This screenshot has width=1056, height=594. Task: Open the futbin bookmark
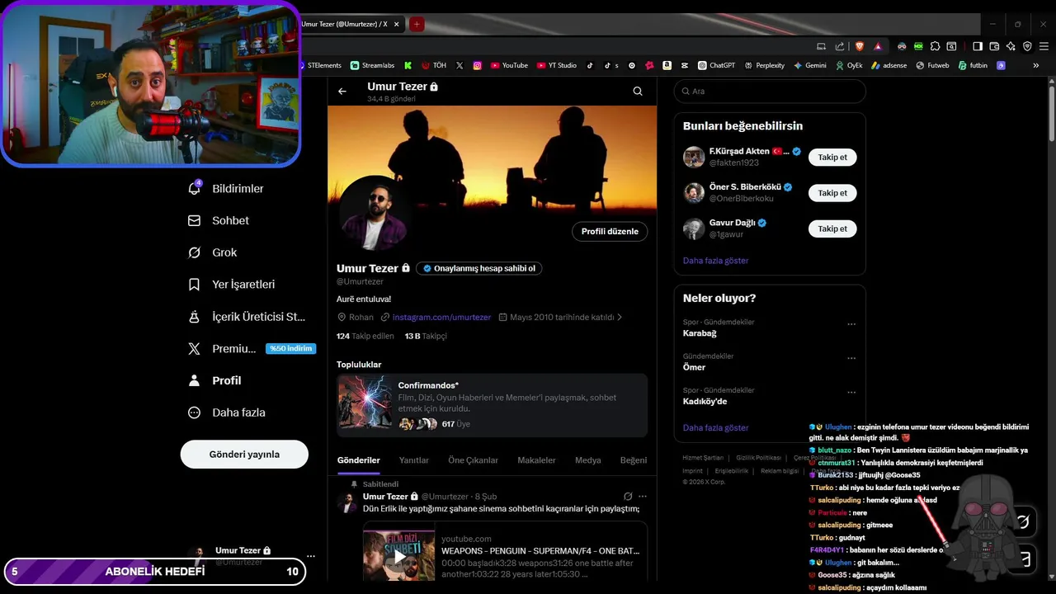(973, 65)
